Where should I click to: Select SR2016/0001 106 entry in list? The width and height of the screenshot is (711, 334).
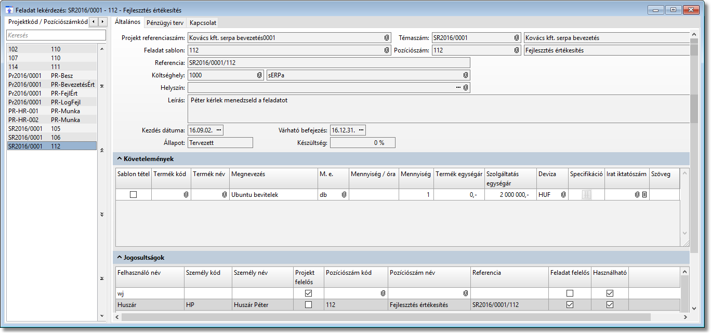(x=52, y=138)
